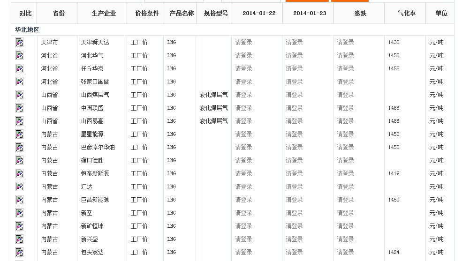
Task: Select the 天津舜天达 company name
Action: click(95, 43)
